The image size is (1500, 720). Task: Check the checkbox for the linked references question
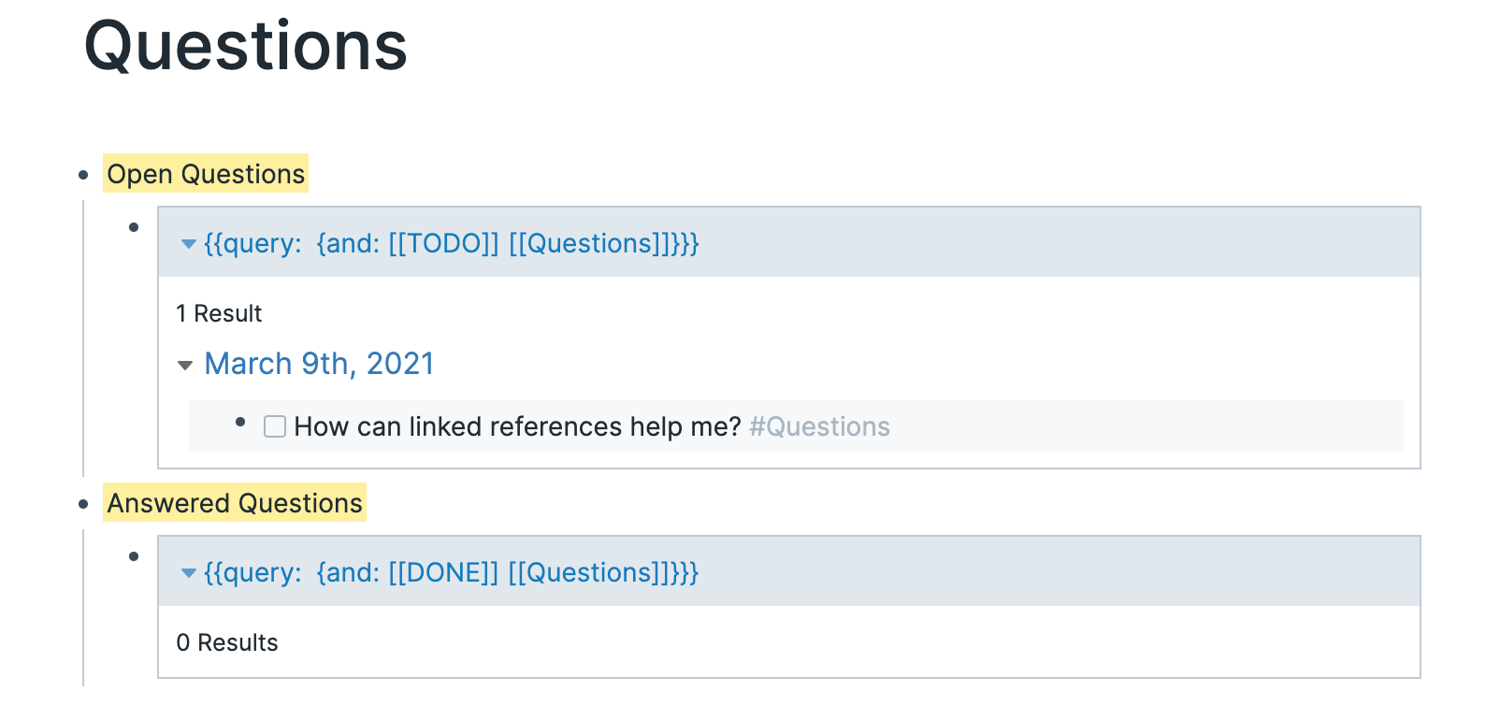[x=274, y=425]
